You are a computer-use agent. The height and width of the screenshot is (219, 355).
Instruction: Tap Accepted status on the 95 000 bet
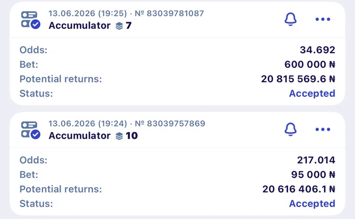(312, 203)
